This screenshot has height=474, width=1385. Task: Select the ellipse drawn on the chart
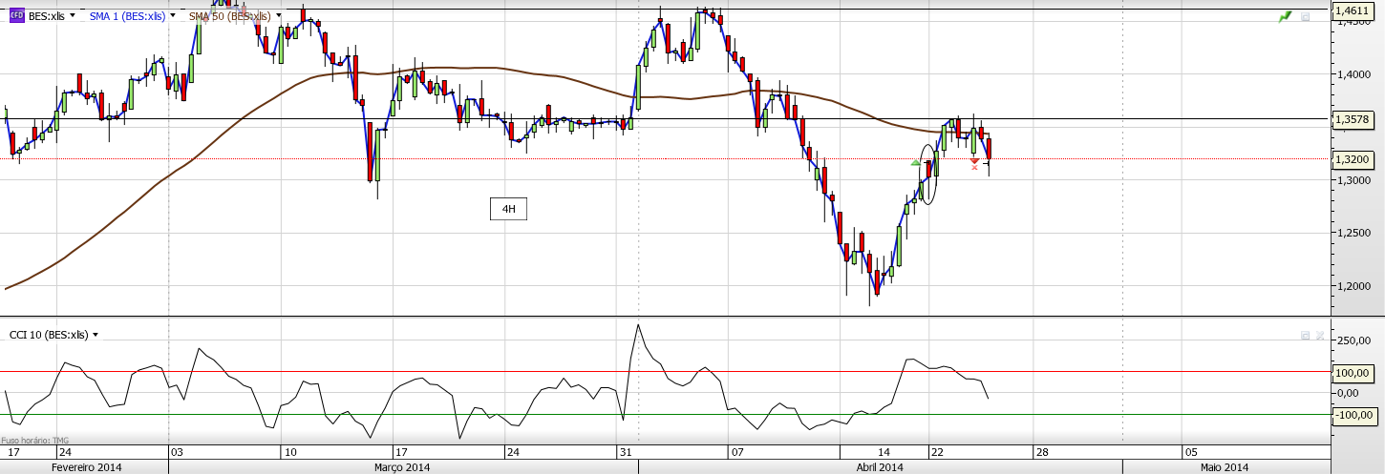tap(928, 174)
